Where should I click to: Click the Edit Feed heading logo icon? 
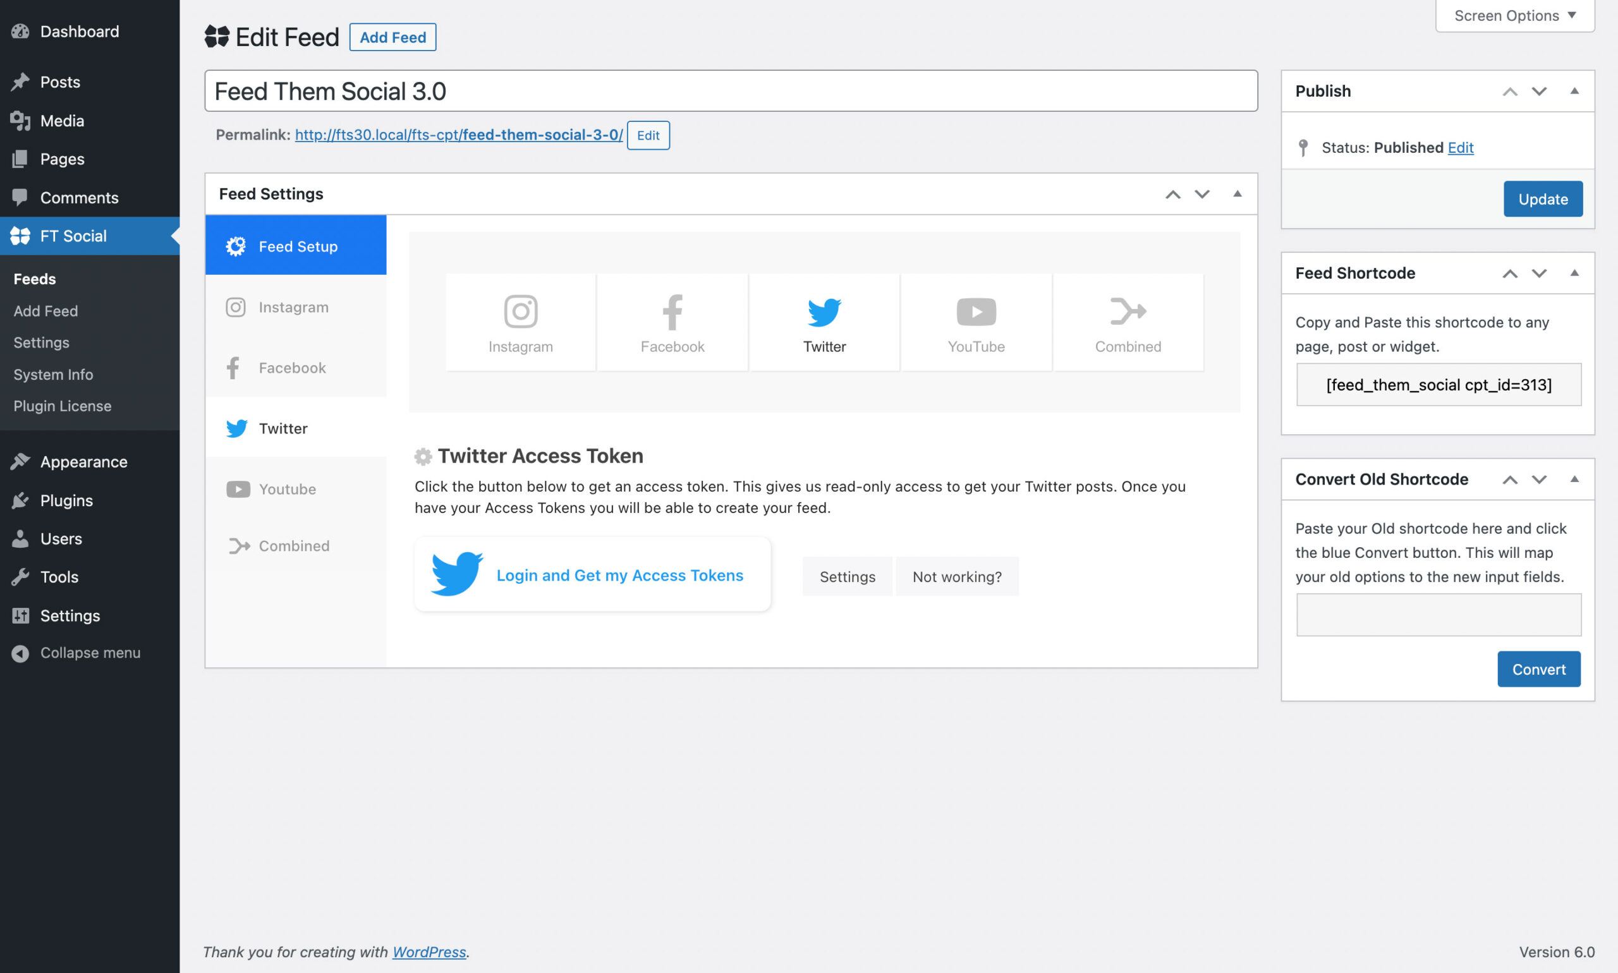[216, 37]
